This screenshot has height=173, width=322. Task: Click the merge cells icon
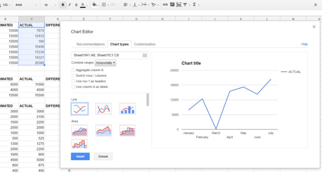[x=113, y=5]
